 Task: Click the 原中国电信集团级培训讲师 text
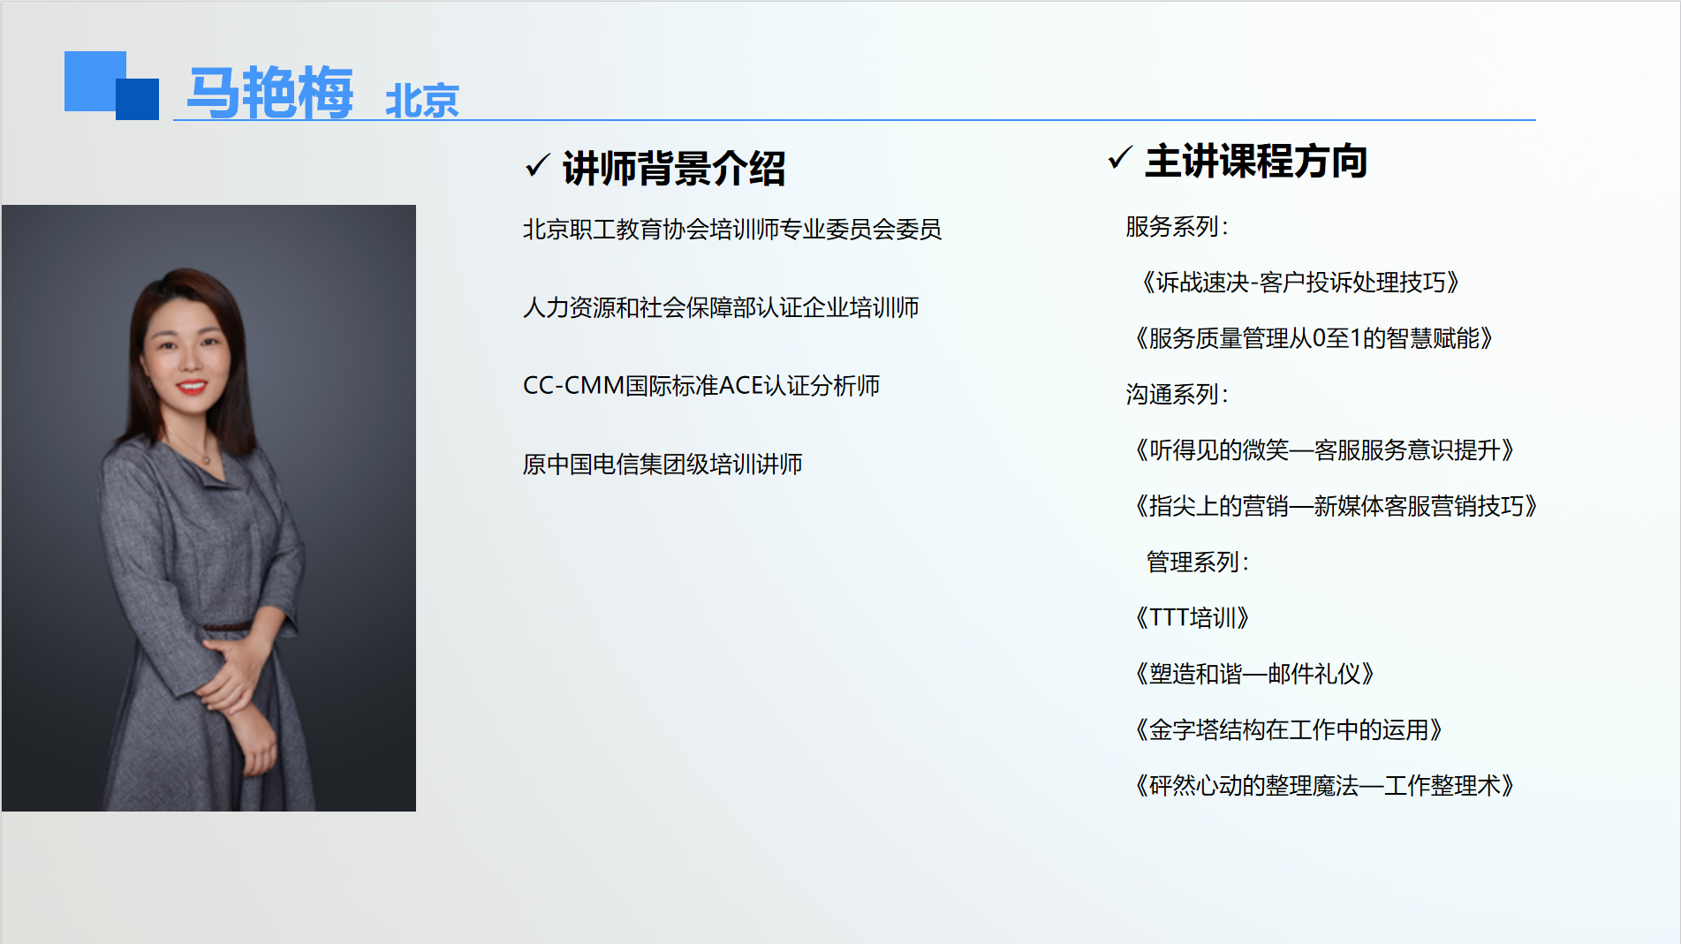point(663,464)
